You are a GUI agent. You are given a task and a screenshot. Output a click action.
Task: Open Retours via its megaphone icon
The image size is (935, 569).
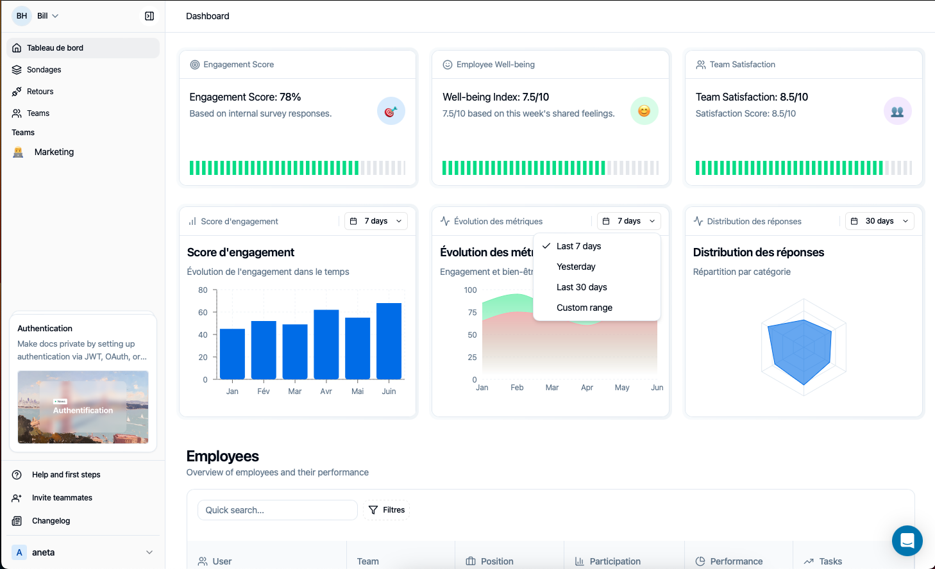click(x=16, y=91)
